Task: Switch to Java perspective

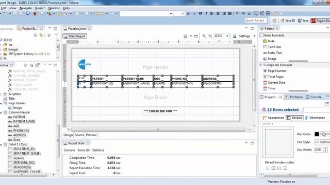Action: 303,21
